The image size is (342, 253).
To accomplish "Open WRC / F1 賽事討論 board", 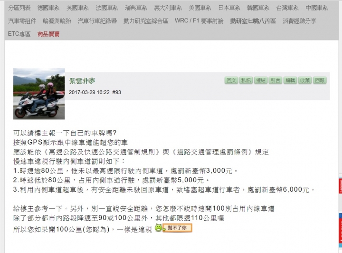I will [199, 21].
